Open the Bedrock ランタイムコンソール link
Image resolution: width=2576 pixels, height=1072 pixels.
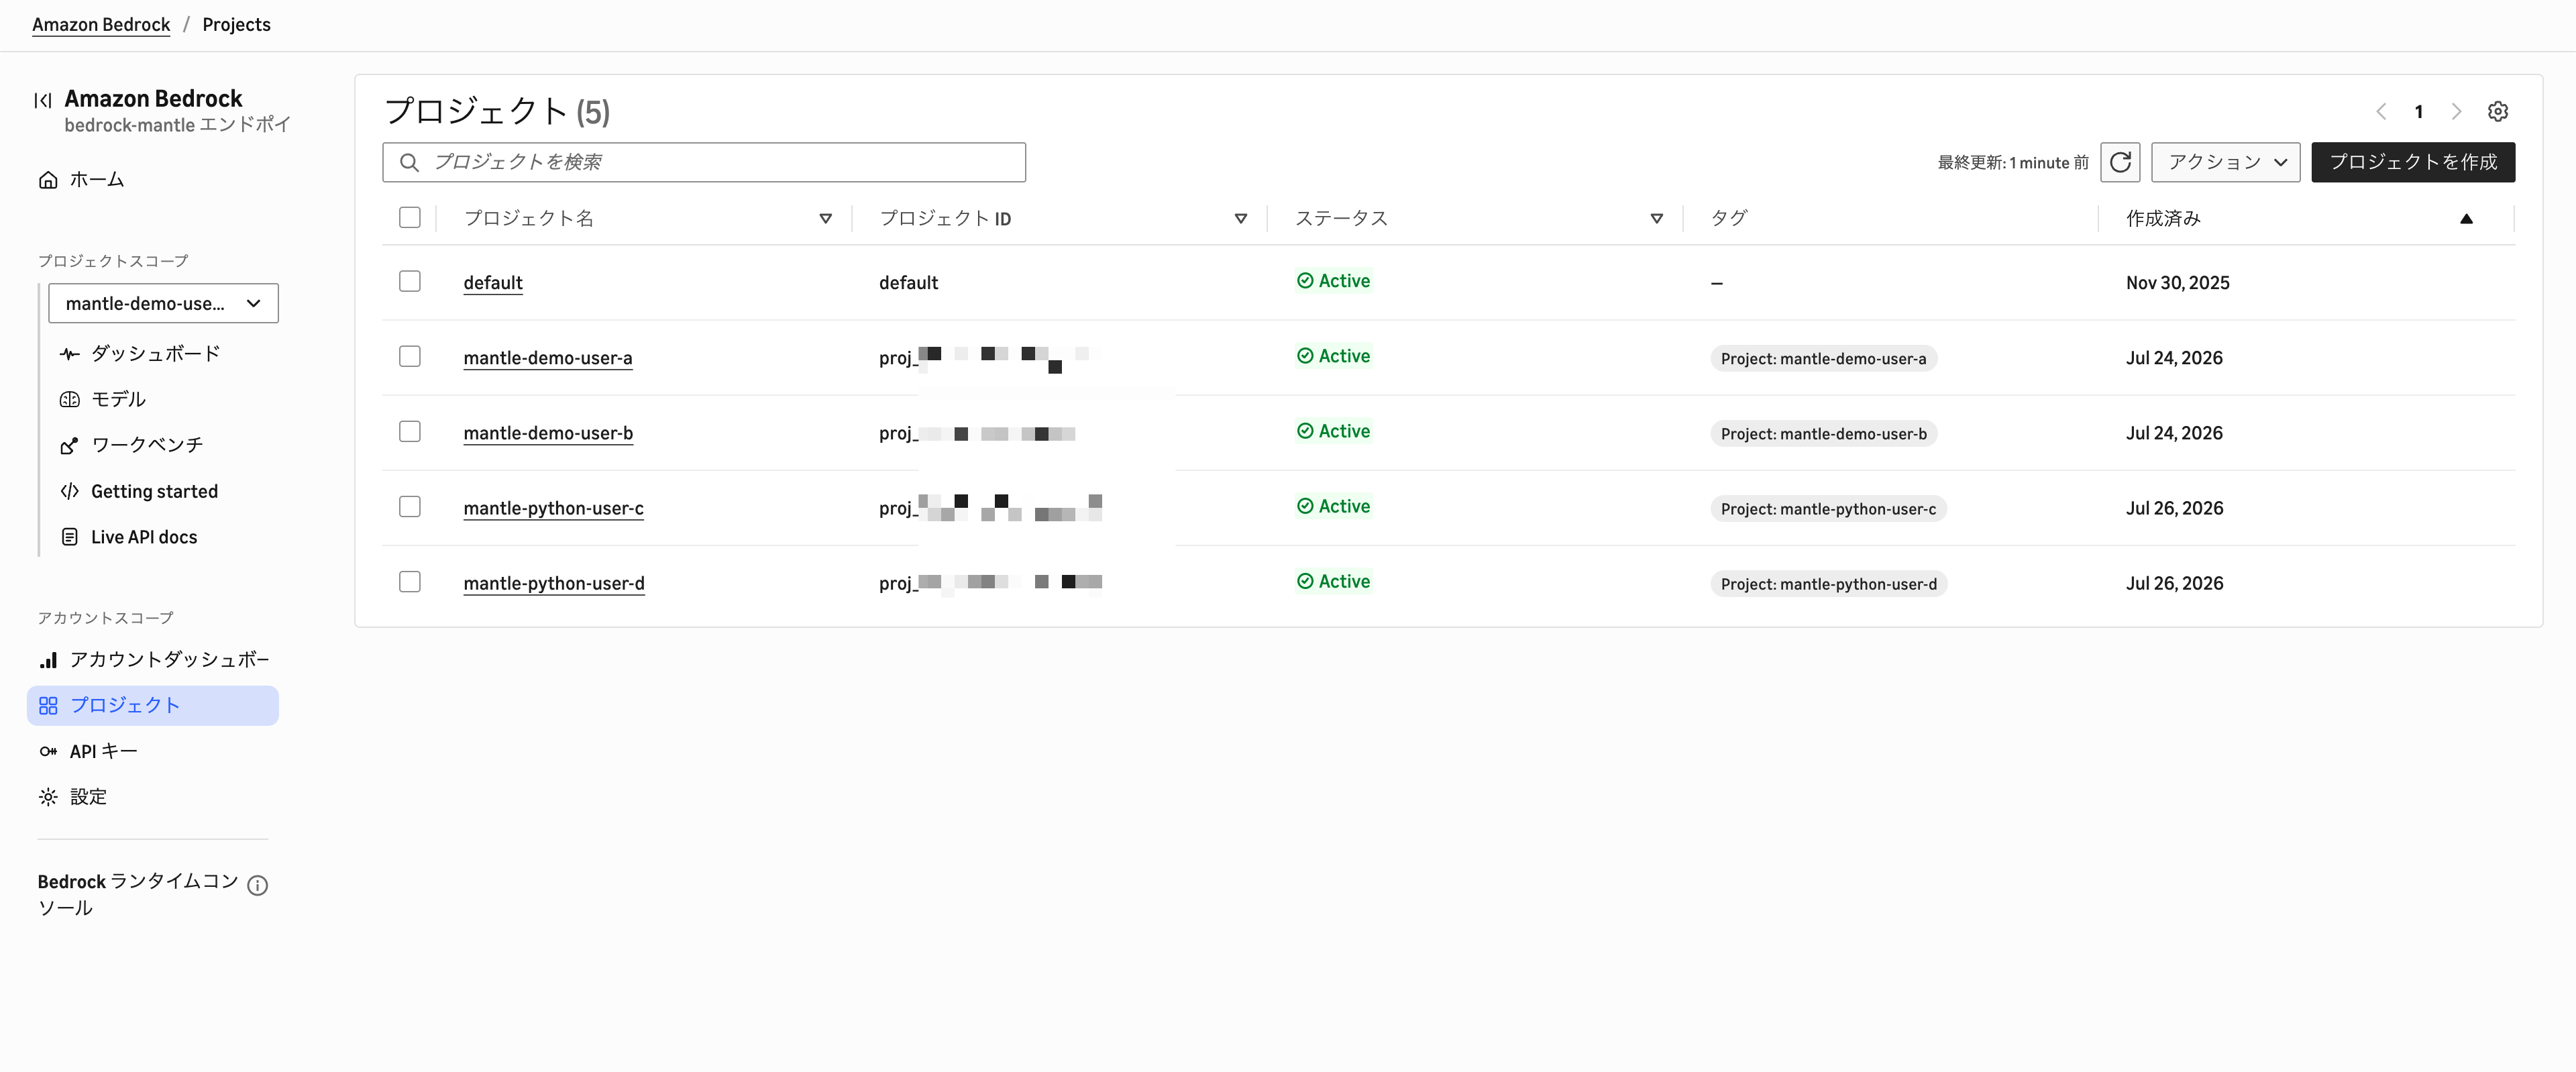point(138,894)
